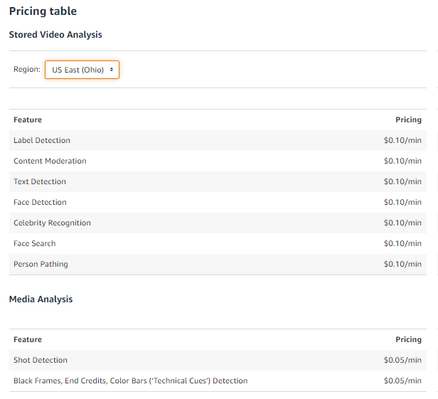
Task: Select Celebrity Recognition feature text
Action: tap(52, 223)
